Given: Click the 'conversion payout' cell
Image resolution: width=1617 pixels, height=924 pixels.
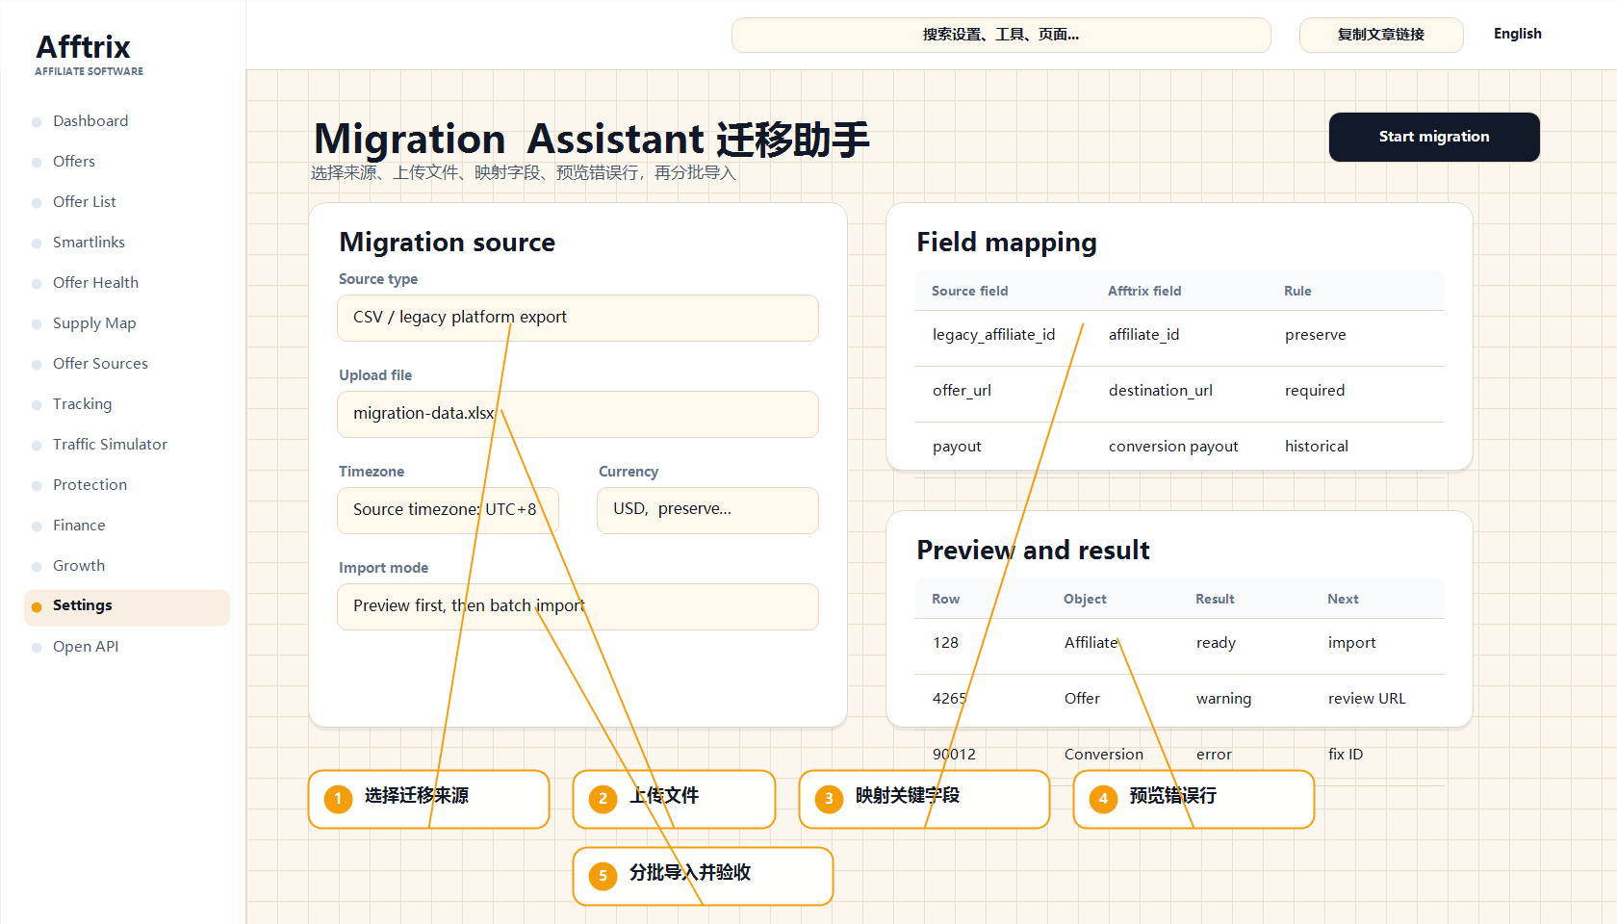Looking at the screenshot, I should tap(1173, 447).
